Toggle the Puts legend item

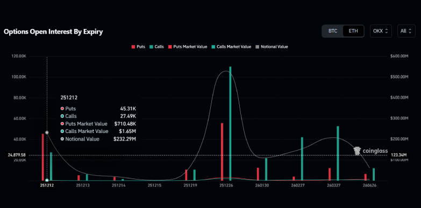pyautogui.click(x=138, y=47)
